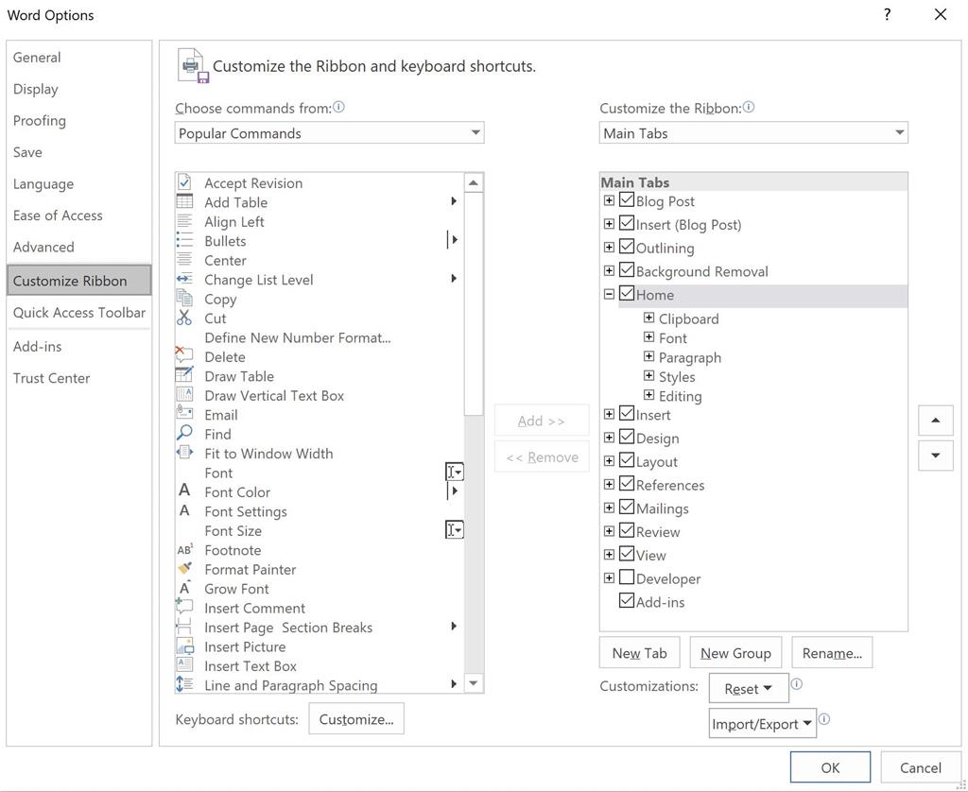Image resolution: width=968 pixels, height=792 pixels.
Task: Click the Align Left icon
Action: tap(184, 221)
